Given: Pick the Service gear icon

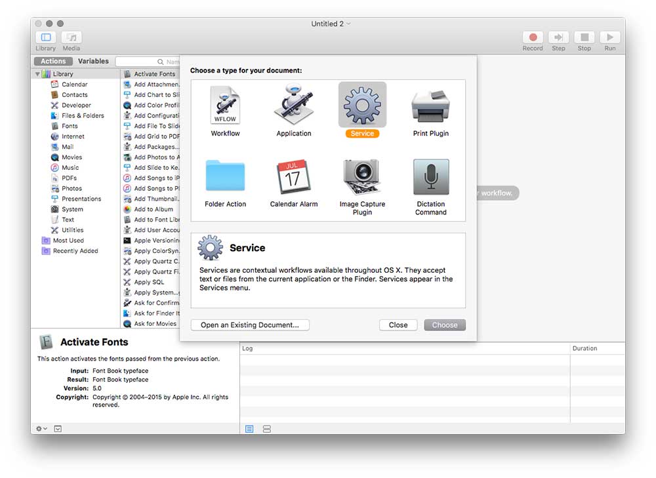Looking at the screenshot, I should click(362, 104).
